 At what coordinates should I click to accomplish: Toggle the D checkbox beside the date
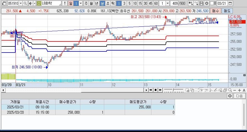pos(212,3)
